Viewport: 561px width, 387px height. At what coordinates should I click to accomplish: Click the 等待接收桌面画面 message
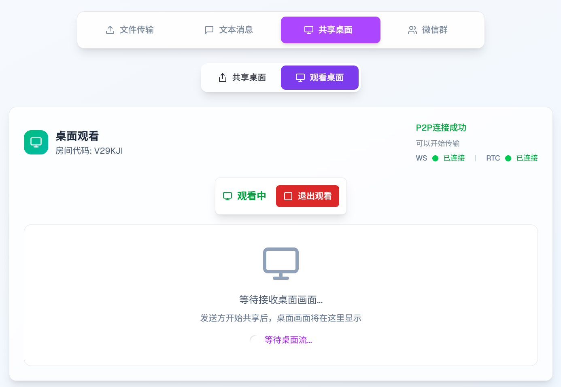click(281, 300)
